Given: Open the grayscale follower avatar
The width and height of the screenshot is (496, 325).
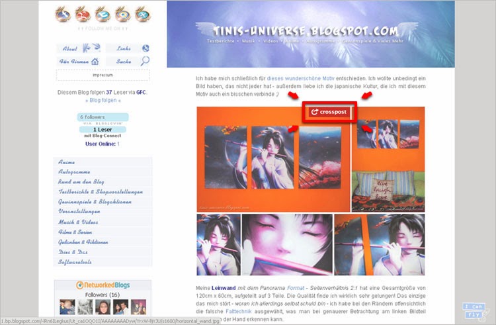Looking at the screenshot, I should 85,307.
